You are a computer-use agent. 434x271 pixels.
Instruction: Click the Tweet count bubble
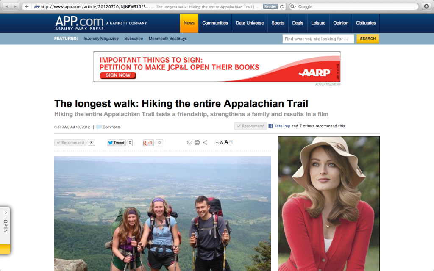[130, 143]
